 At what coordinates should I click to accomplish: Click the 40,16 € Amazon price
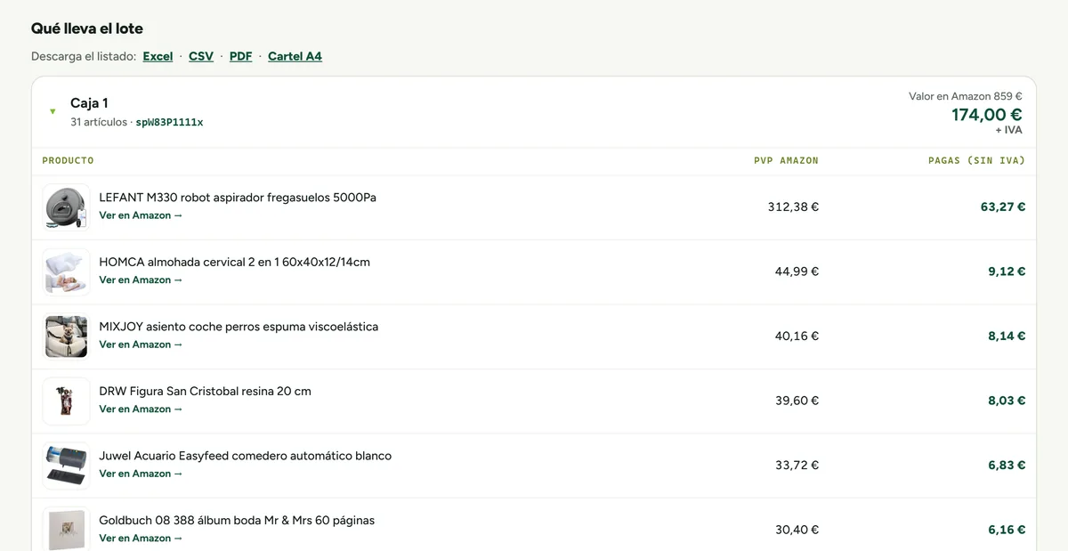(x=797, y=336)
